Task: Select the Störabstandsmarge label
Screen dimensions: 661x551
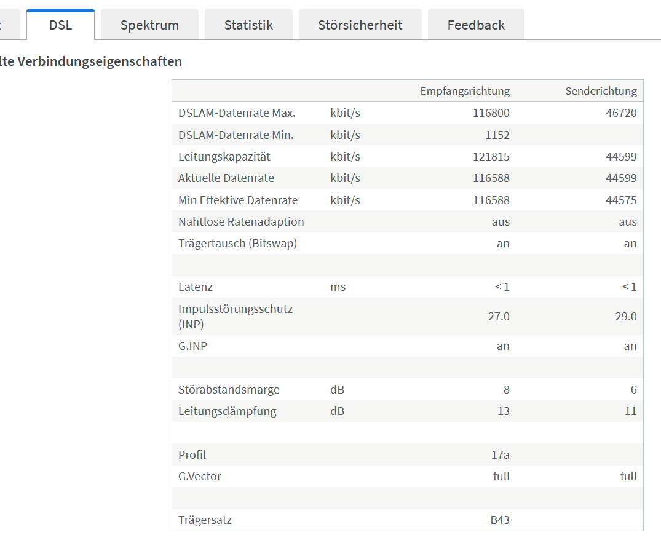Action: coord(229,389)
